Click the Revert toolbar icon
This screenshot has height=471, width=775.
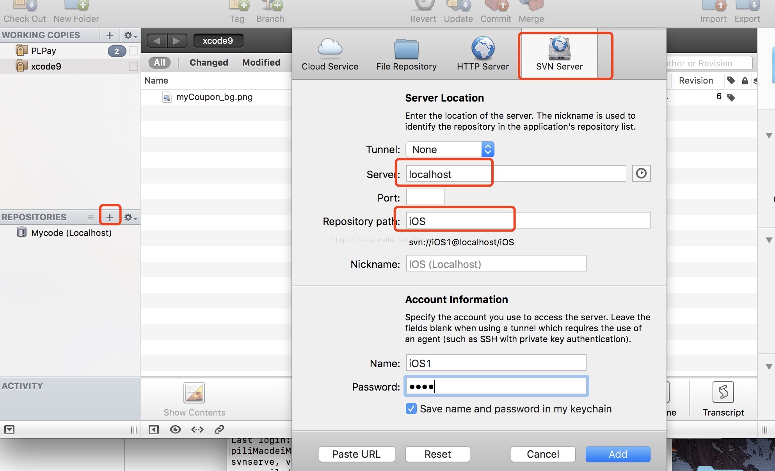[424, 5]
